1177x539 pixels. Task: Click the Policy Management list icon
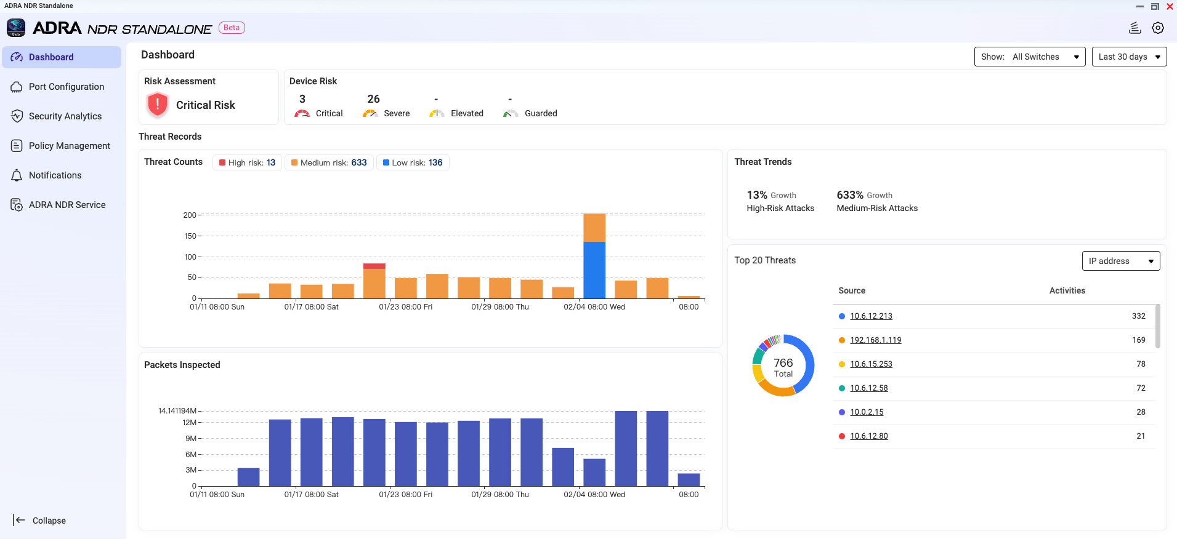17,146
